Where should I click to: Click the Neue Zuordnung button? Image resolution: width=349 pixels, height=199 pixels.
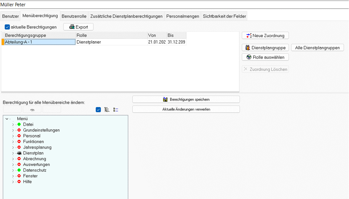point(265,36)
